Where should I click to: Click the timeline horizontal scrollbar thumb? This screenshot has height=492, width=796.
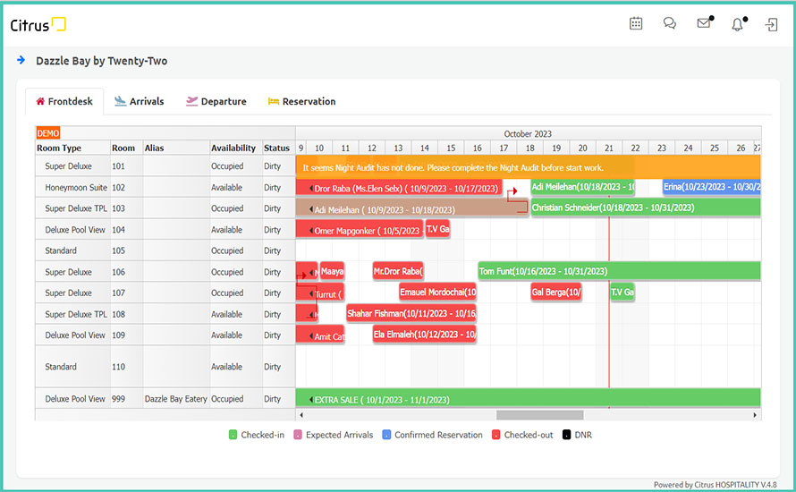click(x=539, y=415)
